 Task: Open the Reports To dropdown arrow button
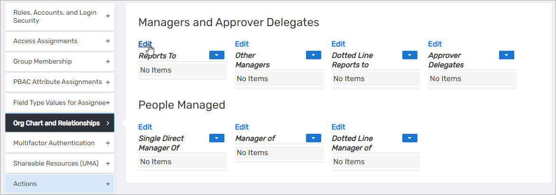coord(216,55)
